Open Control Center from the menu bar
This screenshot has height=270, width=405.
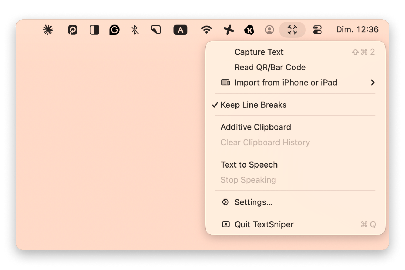[x=317, y=30]
